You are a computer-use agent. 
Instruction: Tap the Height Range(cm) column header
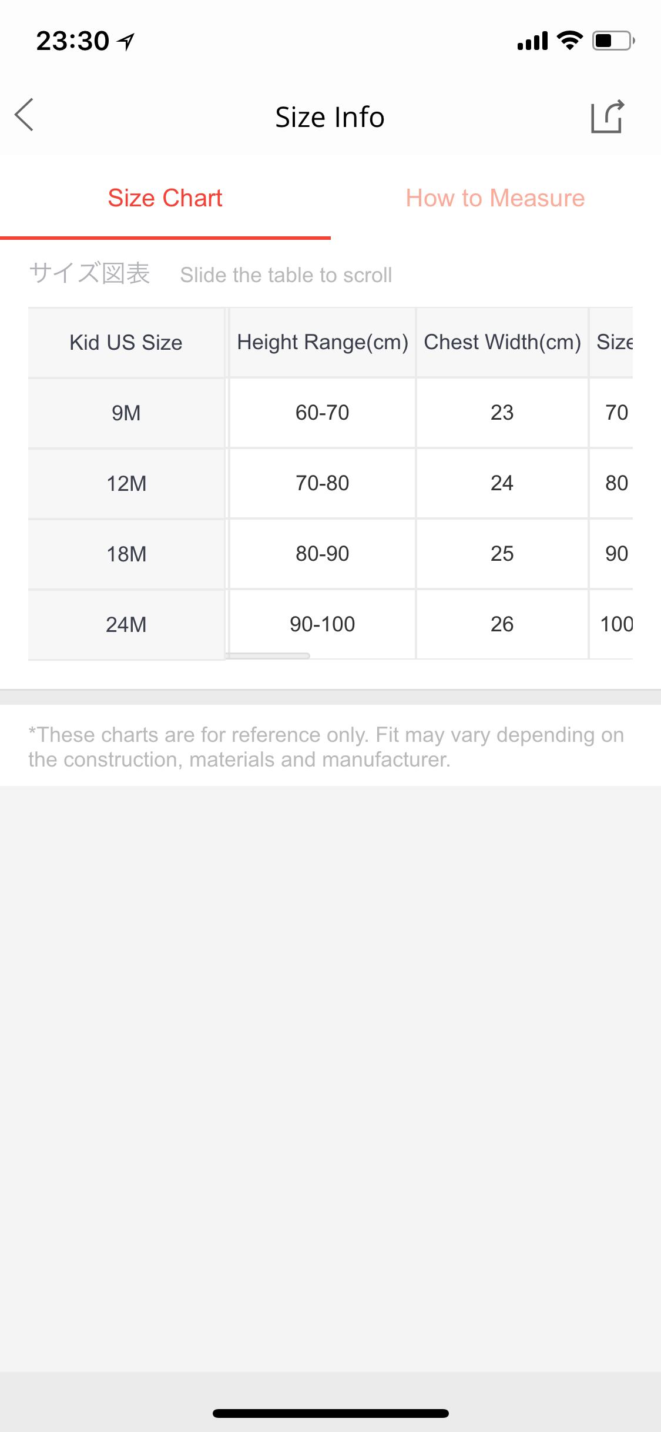point(322,342)
